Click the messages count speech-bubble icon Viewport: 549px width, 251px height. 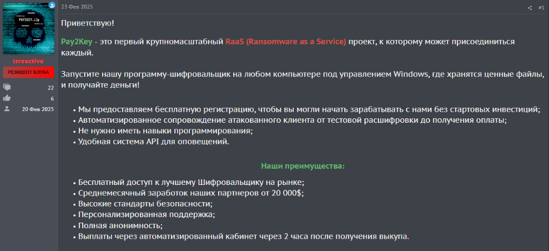[7, 88]
